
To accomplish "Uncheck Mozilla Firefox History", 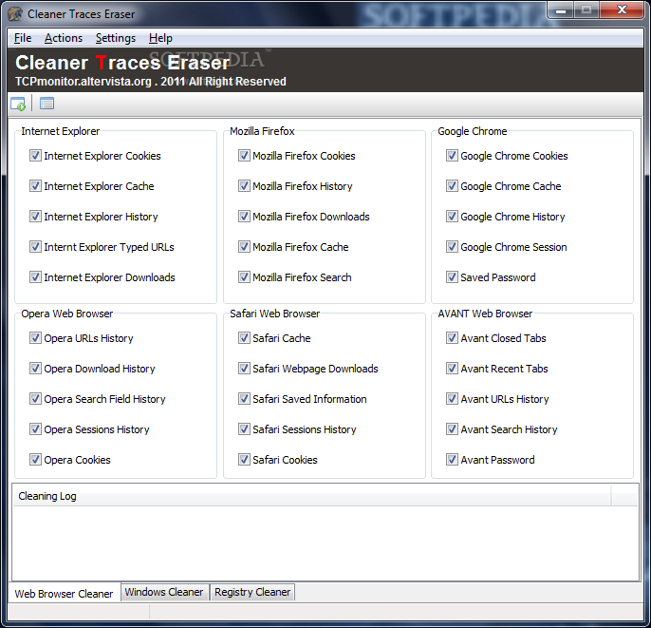I will [x=244, y=186].
